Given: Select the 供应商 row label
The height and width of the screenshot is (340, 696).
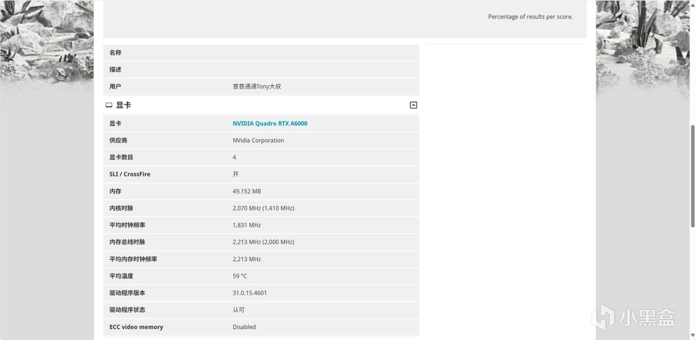Looking at the screenshot, I should (x=118, y=140).
